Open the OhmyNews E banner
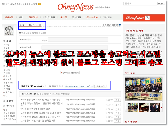This screenshot has width=168, height=126. [x=144, y=18]
